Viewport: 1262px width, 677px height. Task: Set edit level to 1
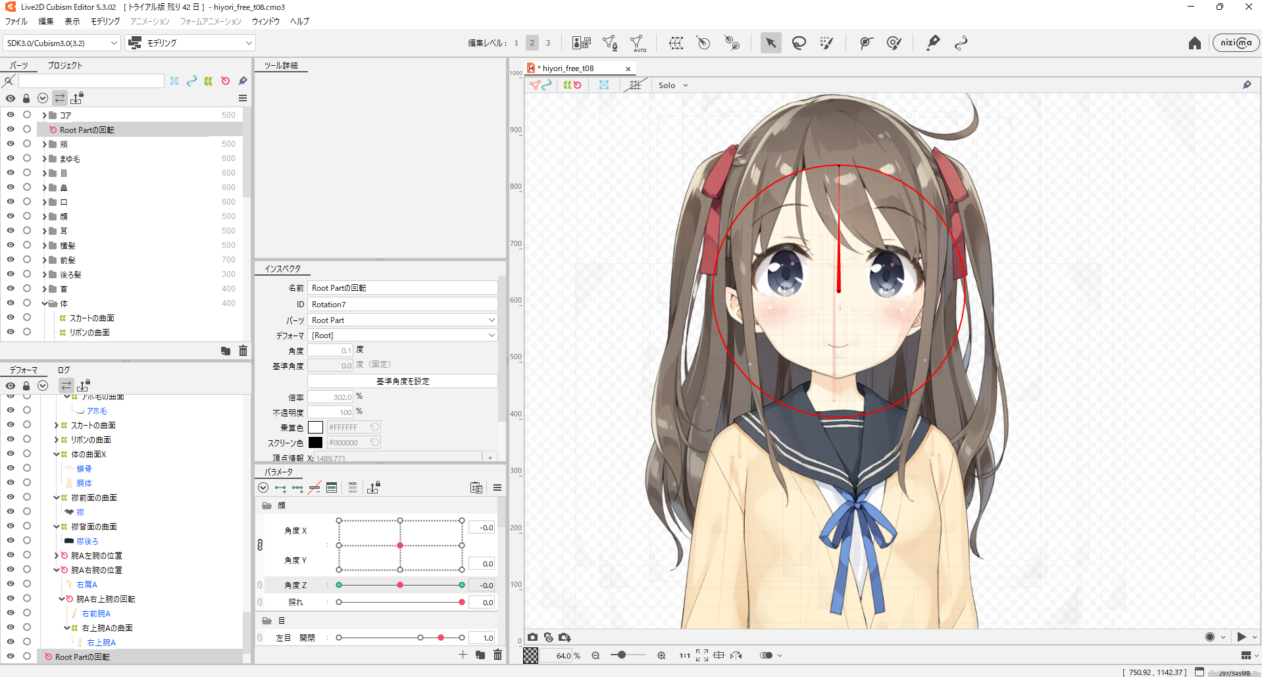tap(517, 43)
